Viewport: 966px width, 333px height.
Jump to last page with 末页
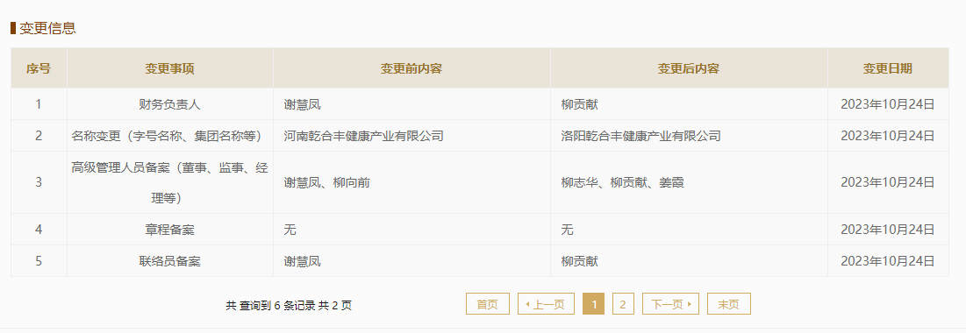pos(729,304)
